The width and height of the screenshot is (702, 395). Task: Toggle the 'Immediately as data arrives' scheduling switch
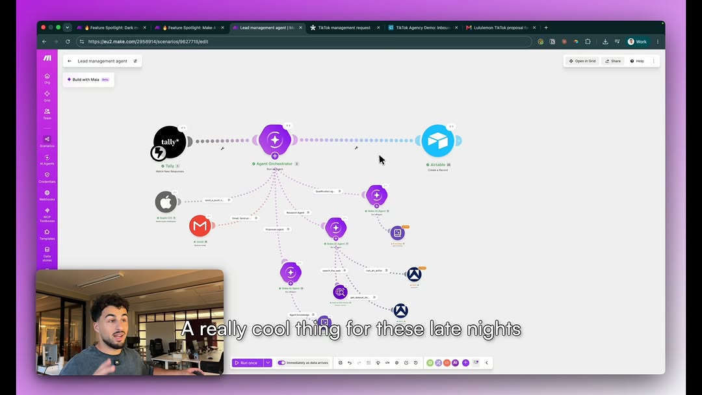click(281, 363)
